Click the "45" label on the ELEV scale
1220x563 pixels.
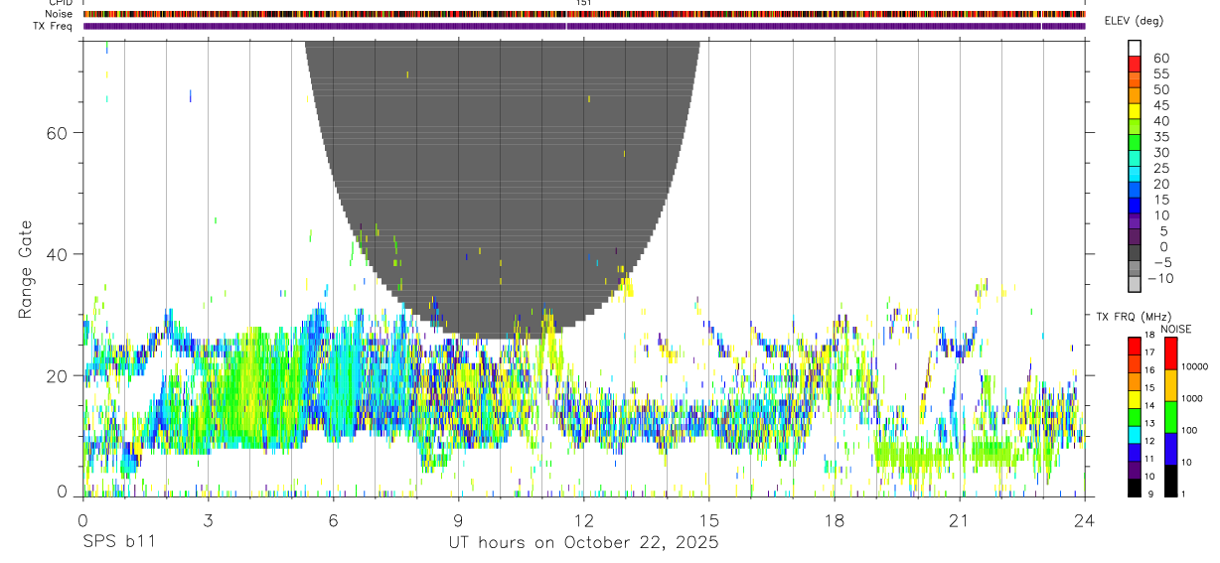pos(1160,105)
